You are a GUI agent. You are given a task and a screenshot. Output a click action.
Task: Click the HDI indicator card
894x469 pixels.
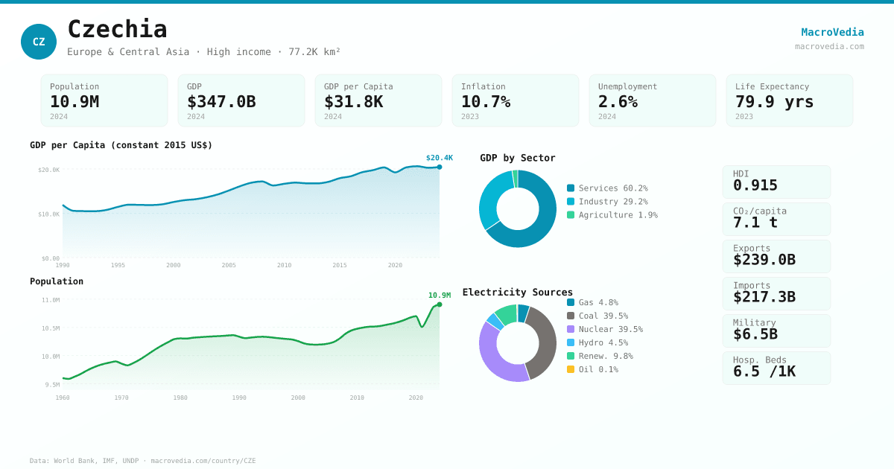776,182
